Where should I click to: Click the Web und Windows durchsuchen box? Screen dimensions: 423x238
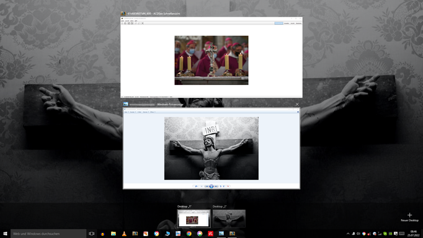(x=48, y=234)
